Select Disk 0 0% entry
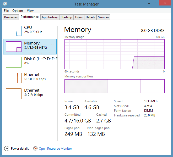 [30, 62]
